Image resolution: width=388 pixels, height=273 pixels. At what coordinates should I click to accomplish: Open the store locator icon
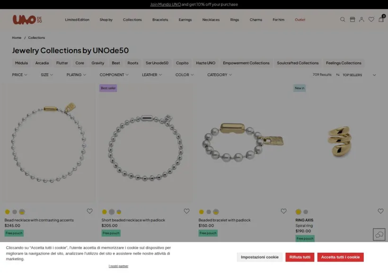(x=353, y=19)
